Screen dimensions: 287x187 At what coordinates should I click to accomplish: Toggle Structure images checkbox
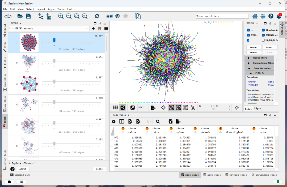click(x=263, y=30)
